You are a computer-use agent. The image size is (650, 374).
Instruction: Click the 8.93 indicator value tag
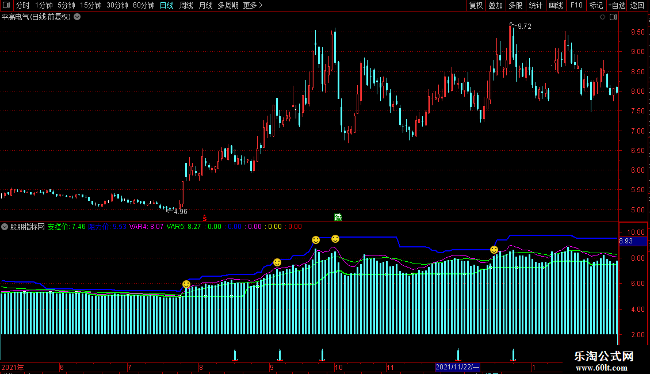tap(633, 241)
